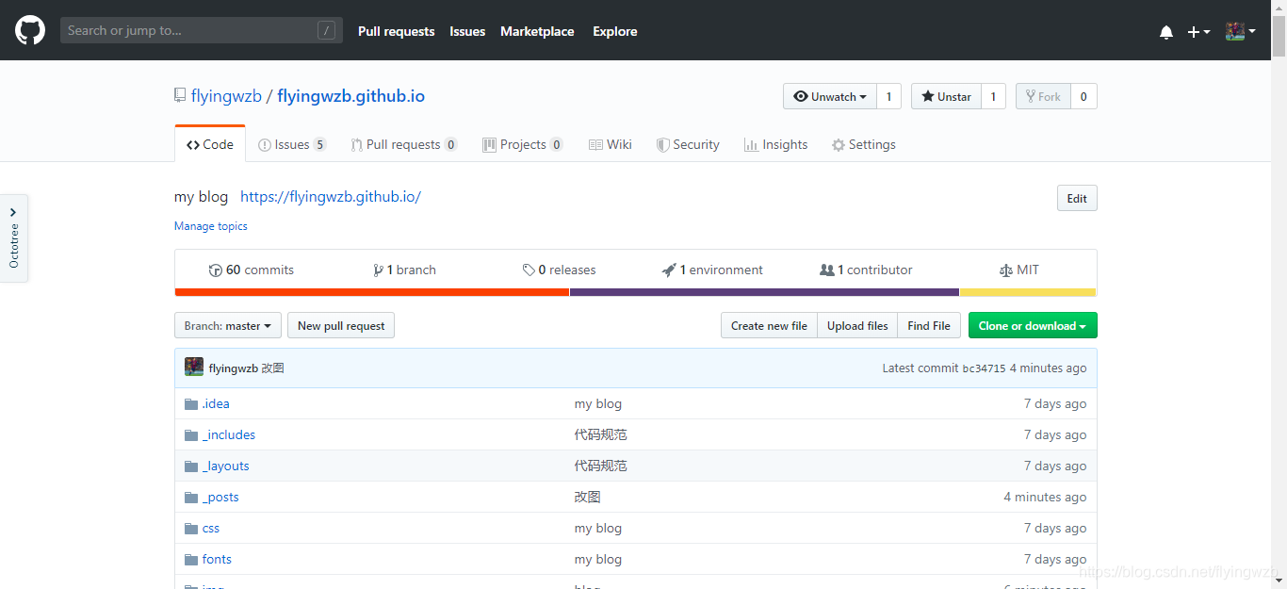Click the yellow language bar segment
1287x589 pixels.
[1028, 292]
